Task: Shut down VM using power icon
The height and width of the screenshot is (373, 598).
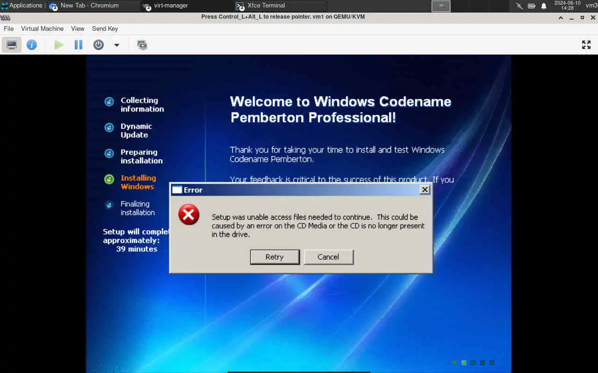Action: click(99, 45)
